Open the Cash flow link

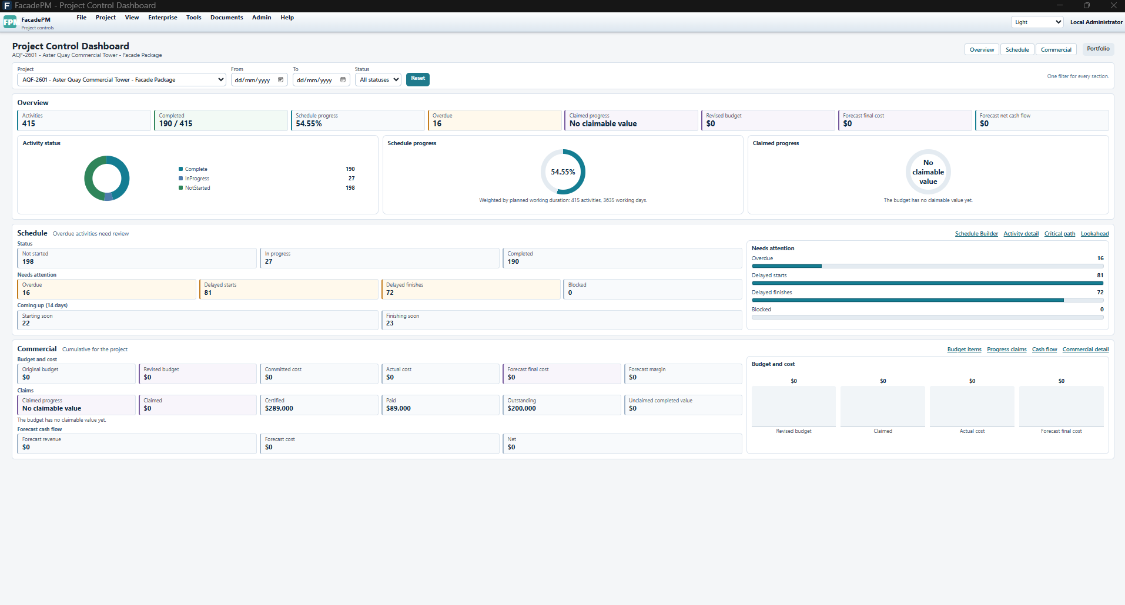(x=1044, y=349)
